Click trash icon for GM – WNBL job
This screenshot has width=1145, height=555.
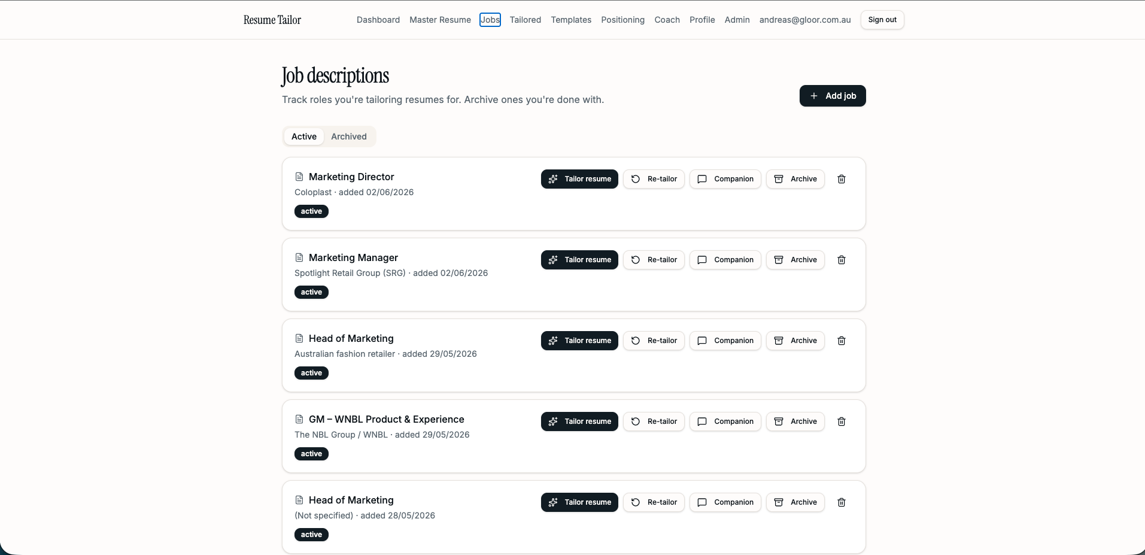(x=841, y=421)
